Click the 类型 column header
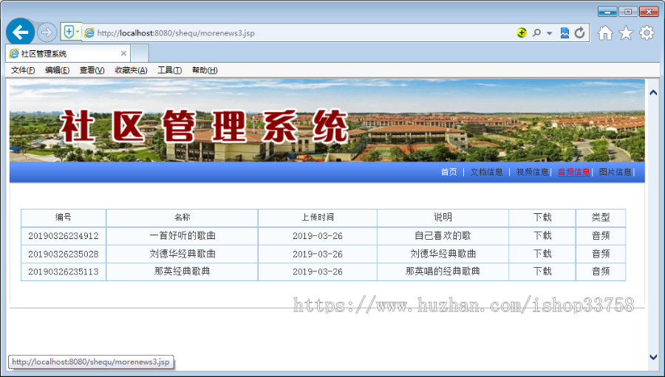The height and width of the screenshot is (377, 665). (x=601, y=218)
